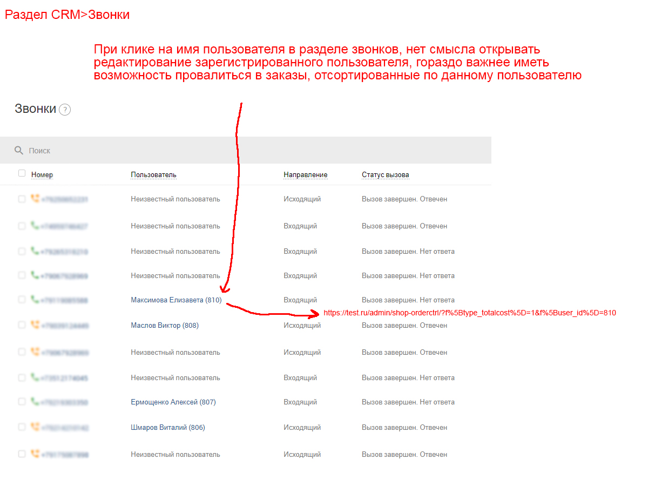This screenshot has height=486, width=648.
Task: Click outgoing call icon in Шмаров Виталий row
Action: click(x=35, y=427)
